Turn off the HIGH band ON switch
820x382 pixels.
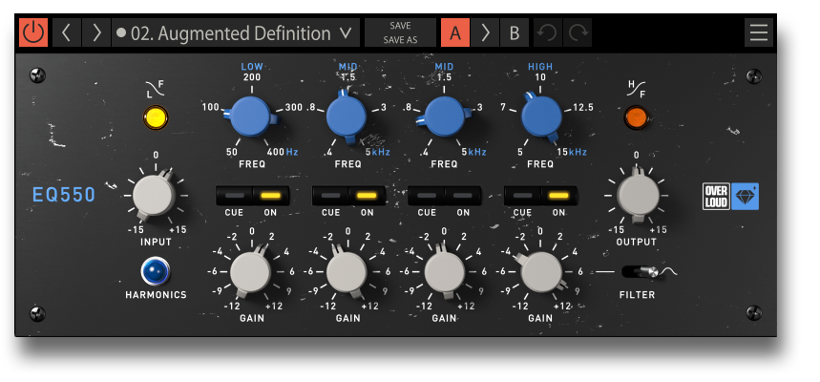coord(559,196)
